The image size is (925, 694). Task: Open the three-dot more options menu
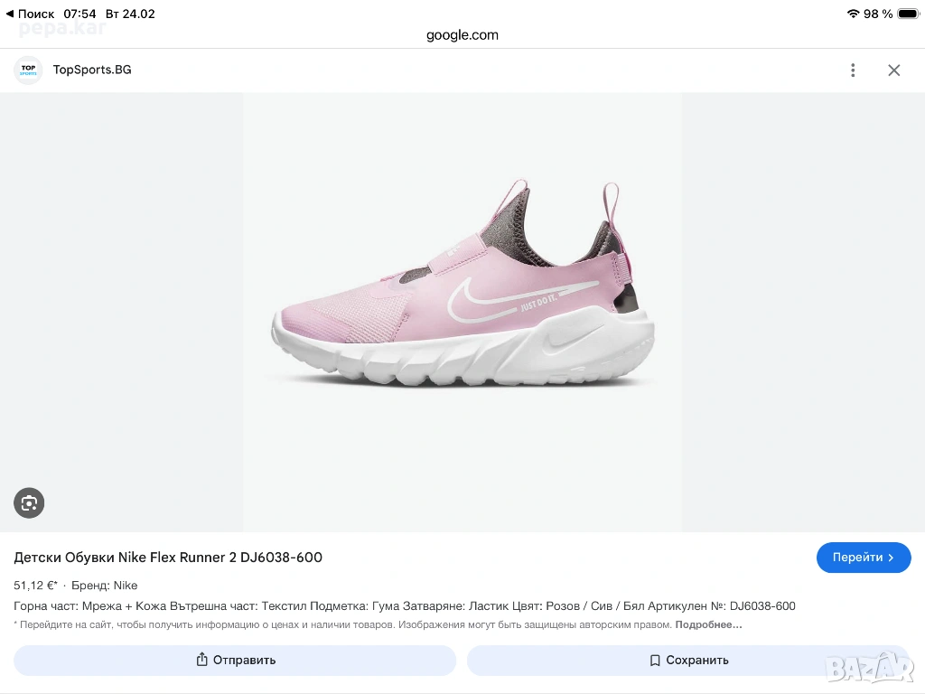[x=853, y=70]
